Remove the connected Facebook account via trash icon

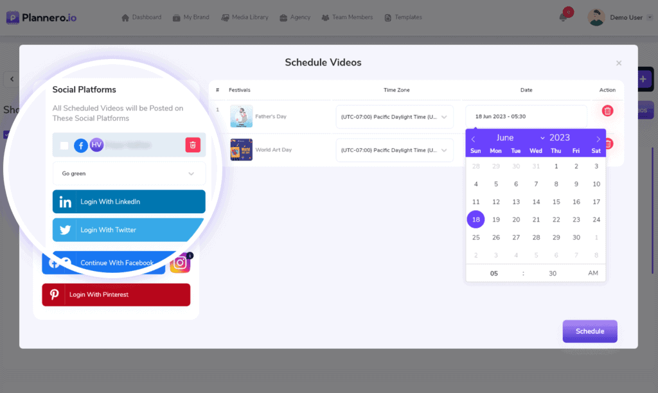[192, 145]
